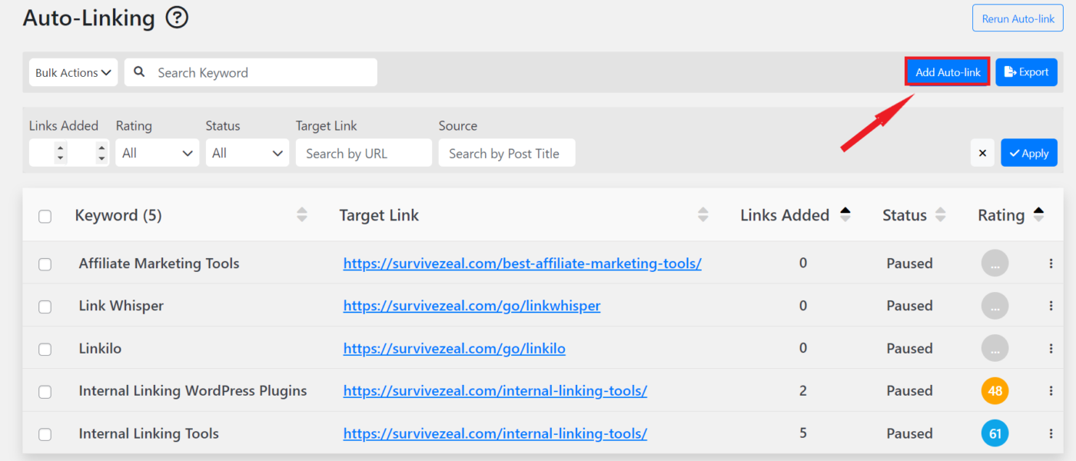Clear the filters with the X icon

click(982, 152)
